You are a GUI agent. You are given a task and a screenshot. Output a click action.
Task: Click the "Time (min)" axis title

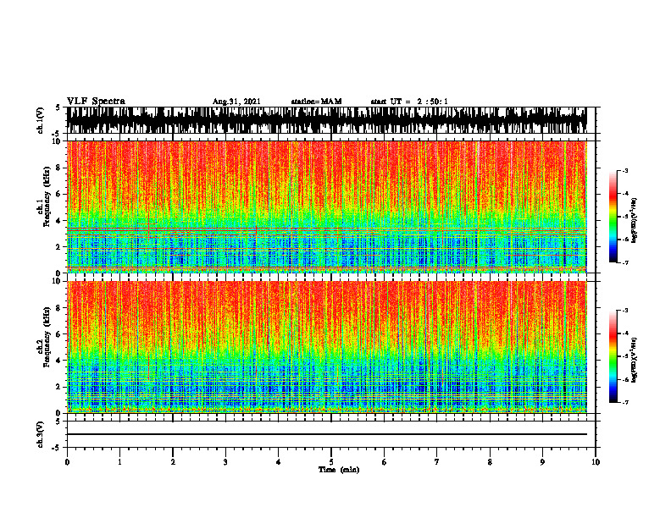click(x=339, y=470)
